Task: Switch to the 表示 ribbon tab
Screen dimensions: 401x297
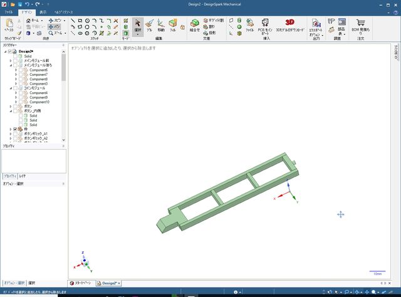Action: click(43, 12)
